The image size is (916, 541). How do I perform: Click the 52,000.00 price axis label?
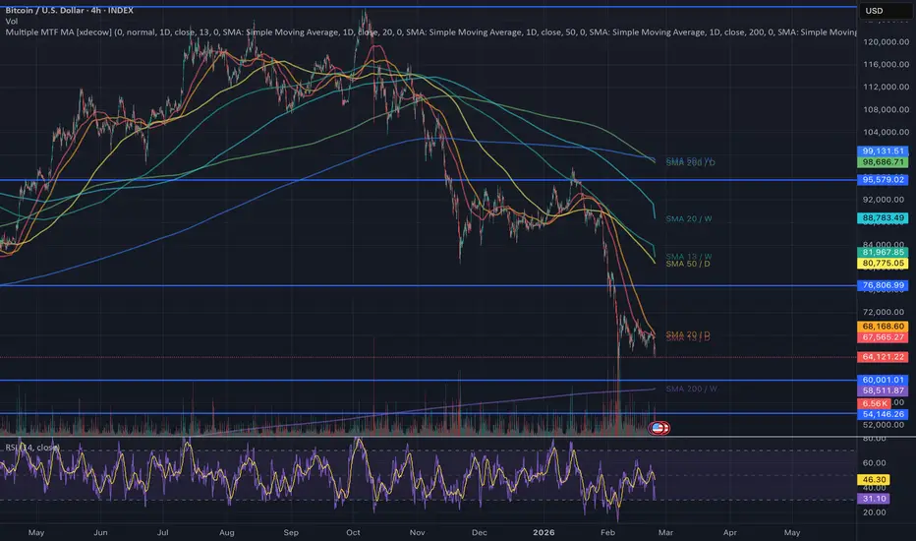coord(886,425)
